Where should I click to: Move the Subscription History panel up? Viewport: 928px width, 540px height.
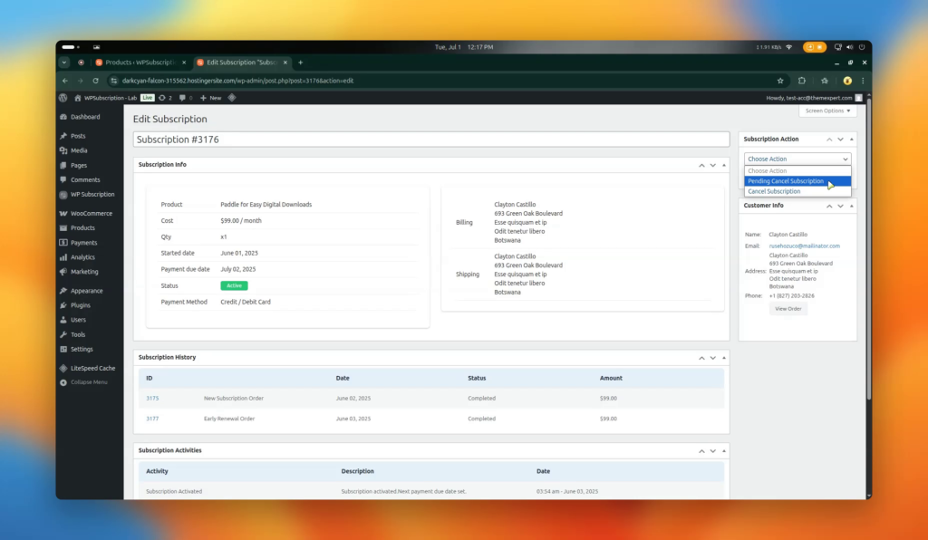tap(701, 358)
